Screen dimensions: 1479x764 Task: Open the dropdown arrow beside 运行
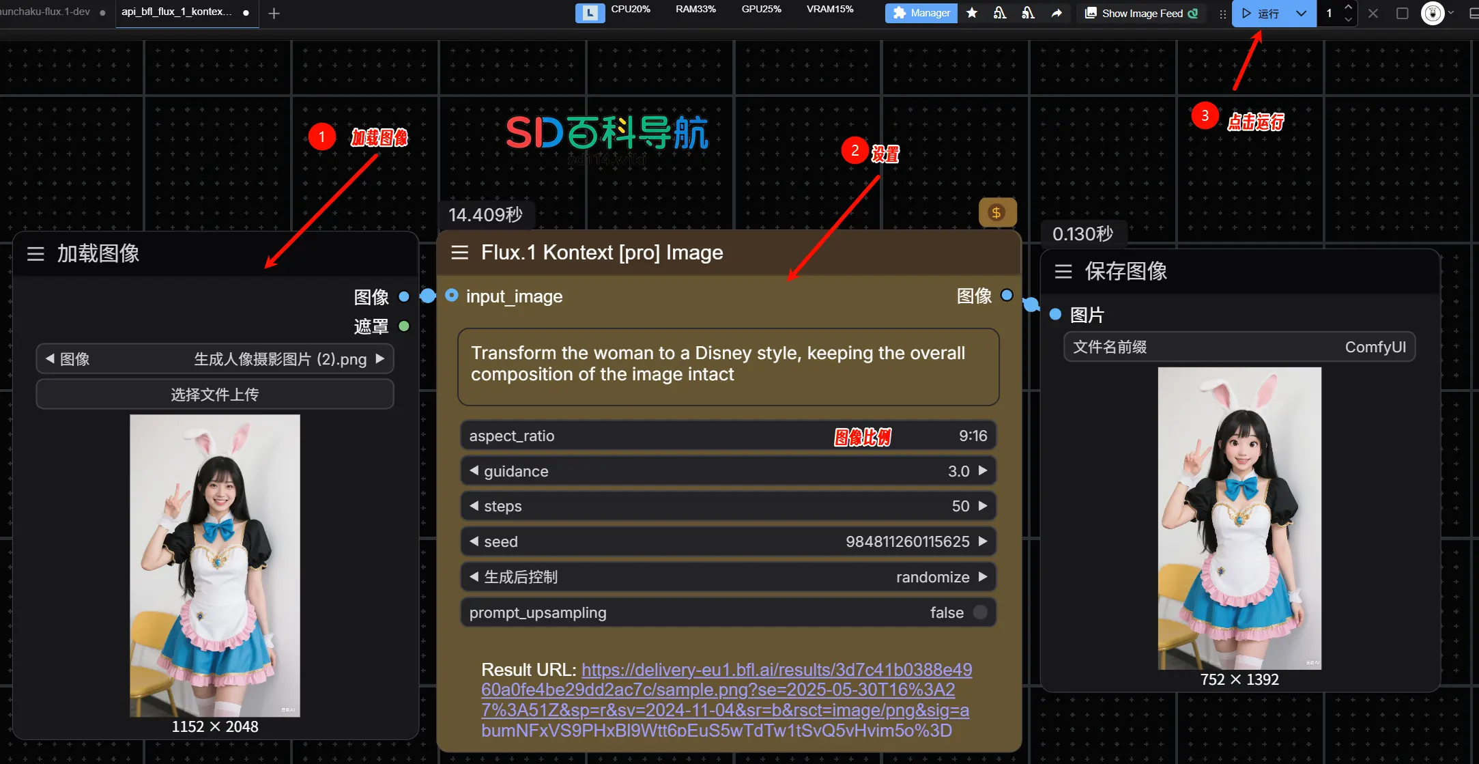(x=1302, y=13)
